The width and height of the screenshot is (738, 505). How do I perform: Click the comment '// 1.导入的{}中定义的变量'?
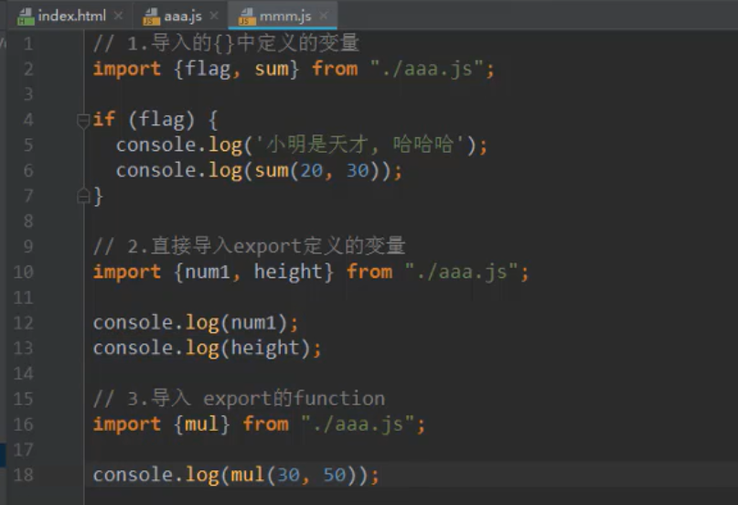pyautogui.click(x=227, y=43)
